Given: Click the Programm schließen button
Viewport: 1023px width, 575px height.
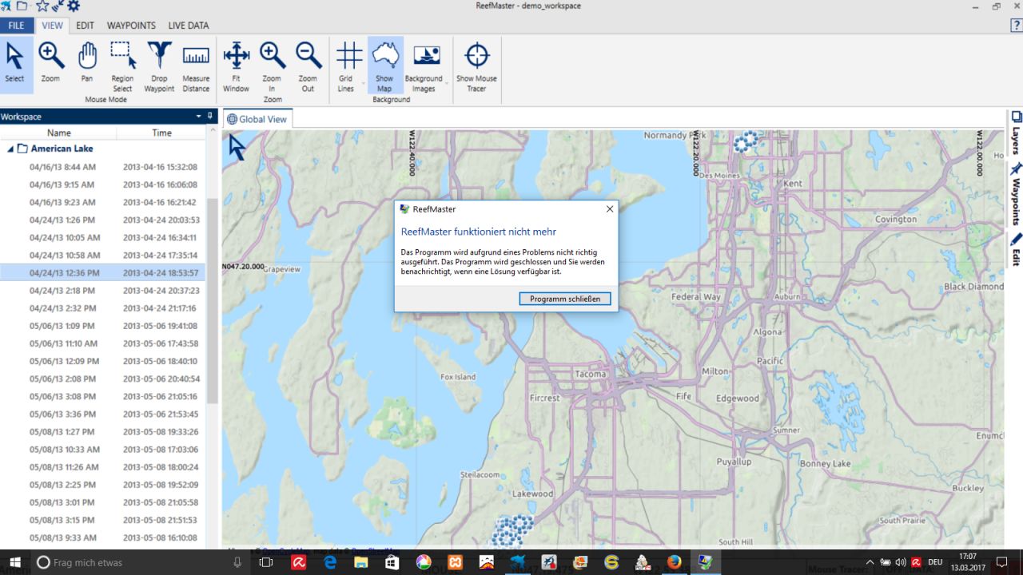Looking at the screenshot, I should click(x=564, y=299).
